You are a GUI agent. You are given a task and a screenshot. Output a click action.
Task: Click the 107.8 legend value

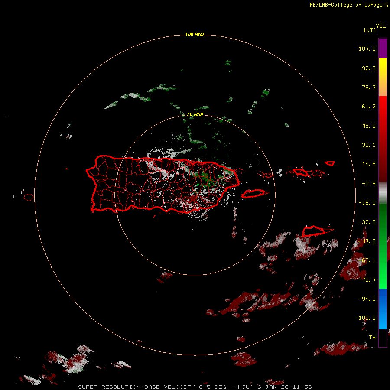[367, 49]
